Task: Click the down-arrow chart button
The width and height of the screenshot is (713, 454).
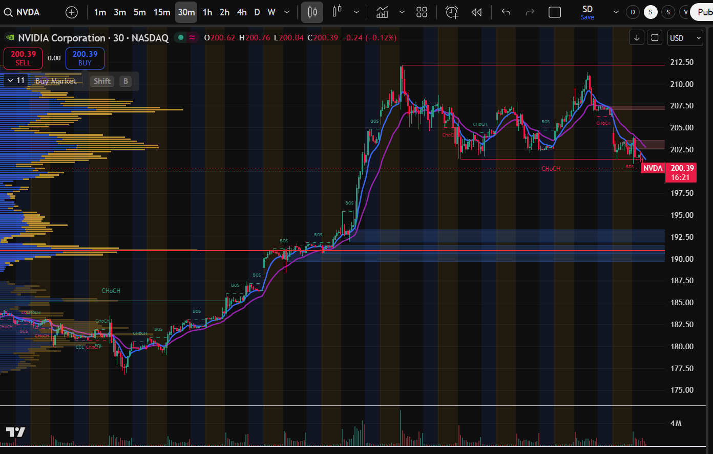Action: click(637, 38)
